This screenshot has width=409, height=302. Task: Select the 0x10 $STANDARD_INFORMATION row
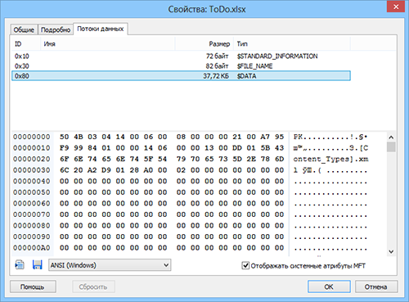tap(181, 56)
